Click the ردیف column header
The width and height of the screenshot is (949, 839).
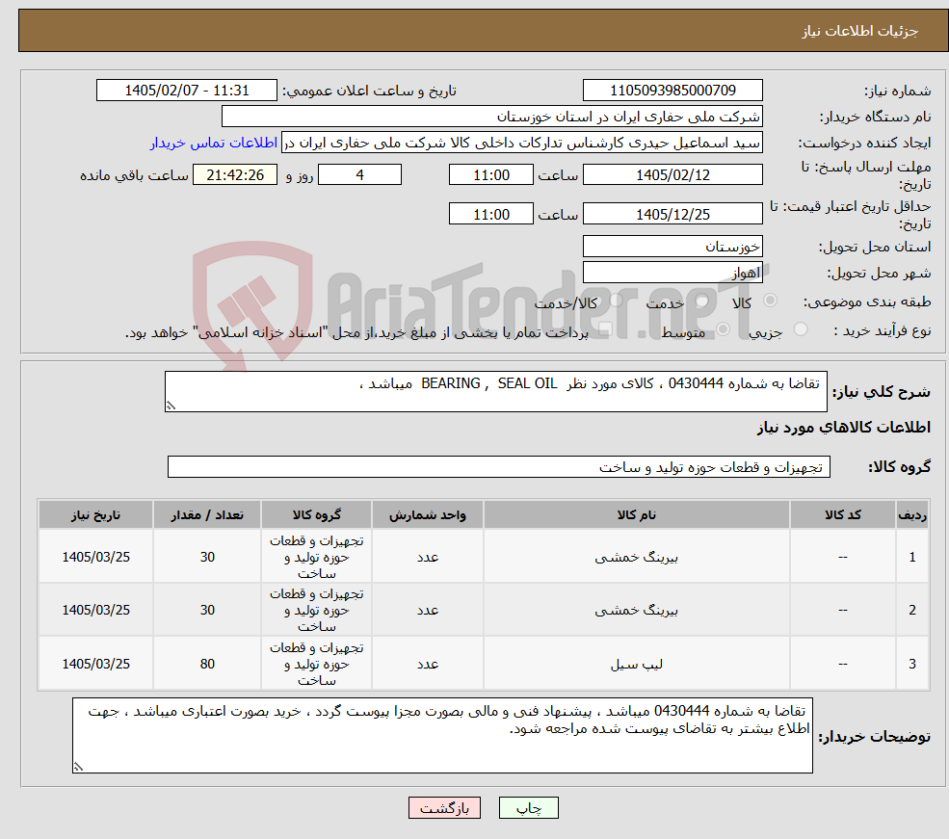pyautogui.click(x=912, y=514)
